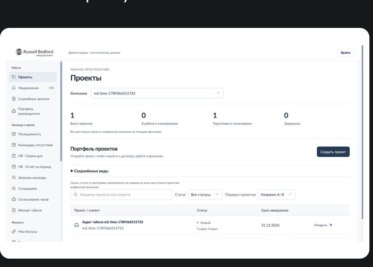Click the Стадия: Создан text

pos(207,229)
